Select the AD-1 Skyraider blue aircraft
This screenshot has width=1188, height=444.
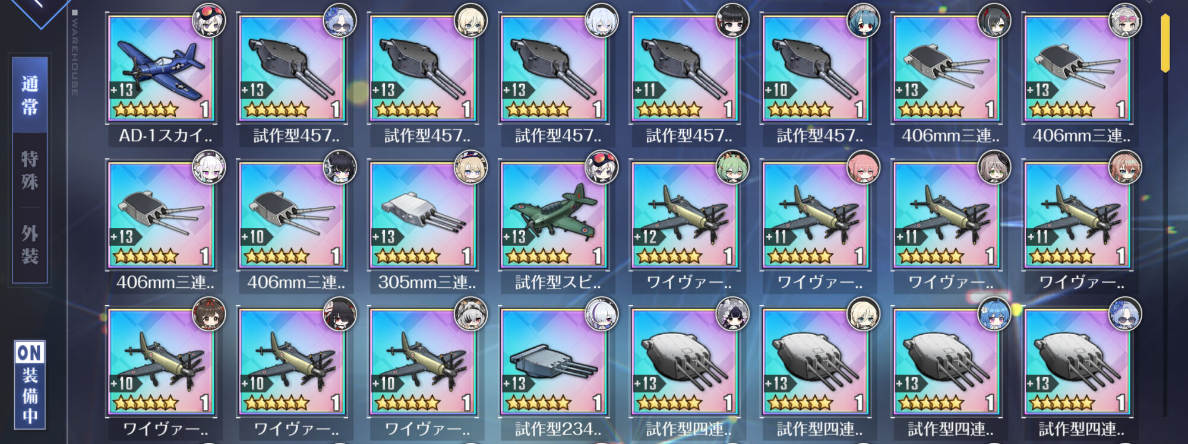tap(160, 68)
